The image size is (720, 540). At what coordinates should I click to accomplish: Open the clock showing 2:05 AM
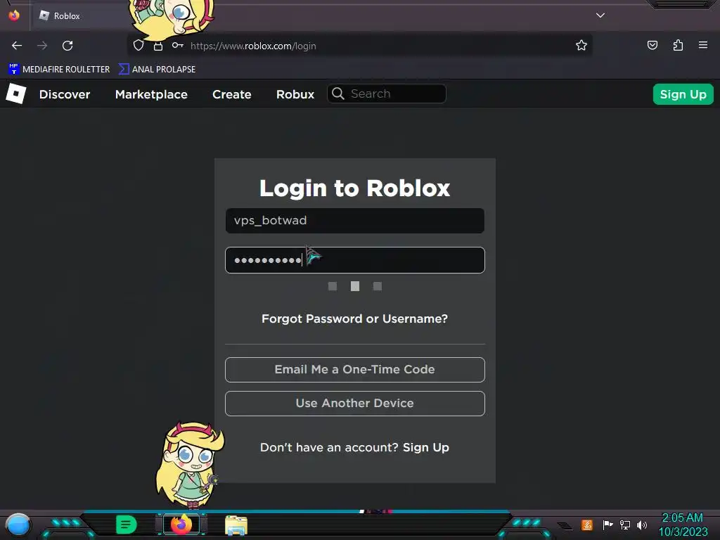[683, 525]
